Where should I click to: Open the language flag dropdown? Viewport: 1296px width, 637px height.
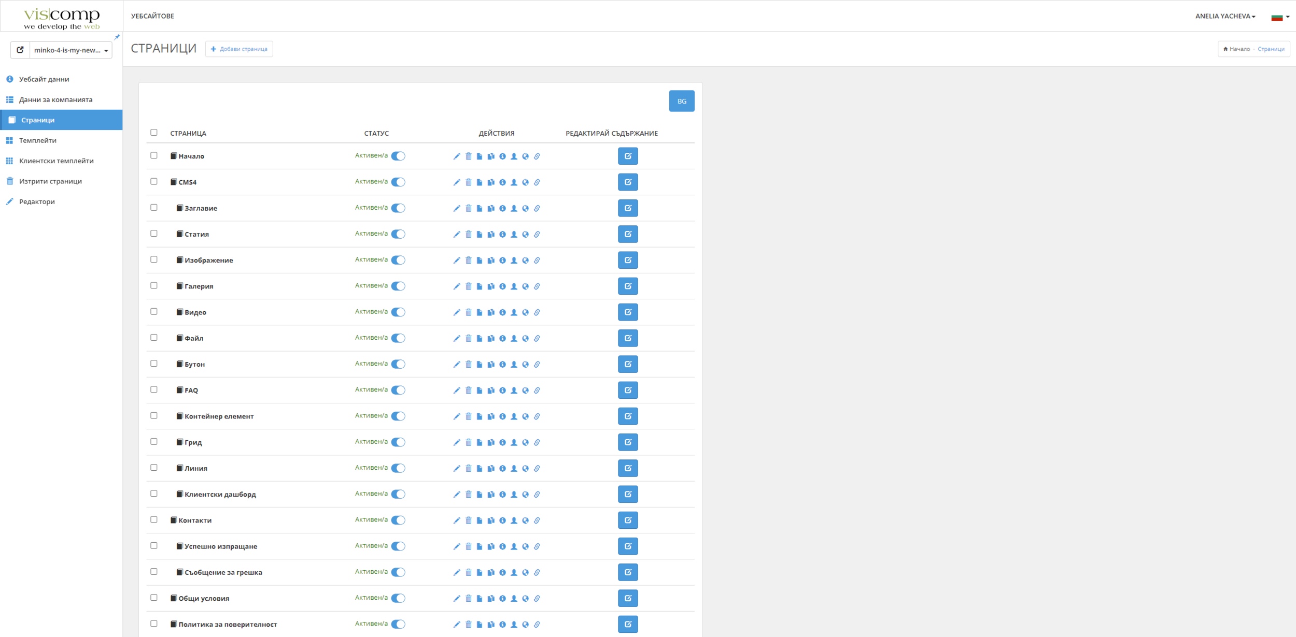pos(1279,17)
